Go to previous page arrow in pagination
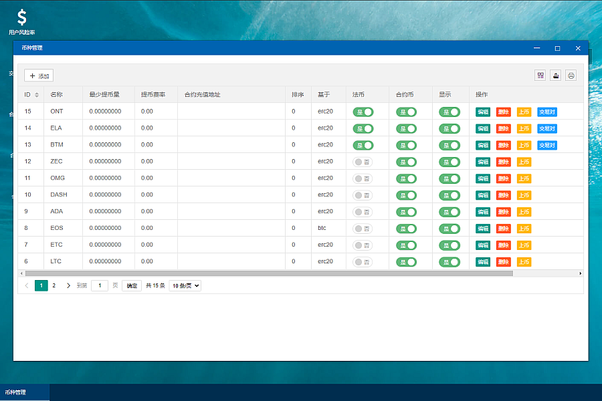Image resolution: width=602 pixels, height=401 pixels. click(27, 285)
